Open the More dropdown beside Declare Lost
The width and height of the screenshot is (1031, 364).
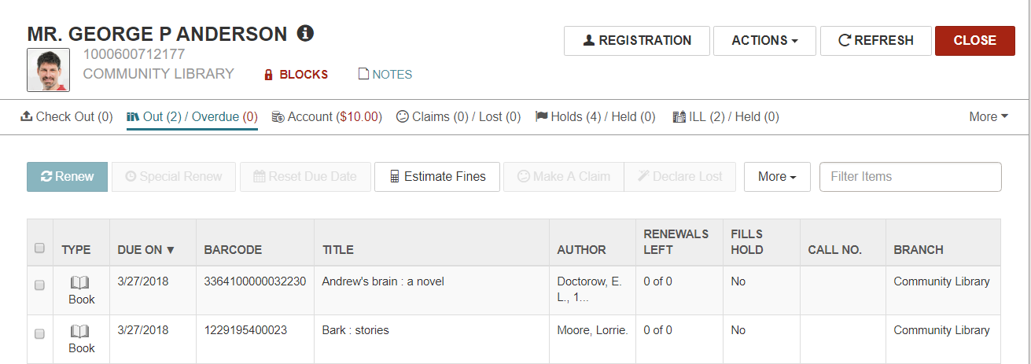pyautogui.click(x=777, y=177)
